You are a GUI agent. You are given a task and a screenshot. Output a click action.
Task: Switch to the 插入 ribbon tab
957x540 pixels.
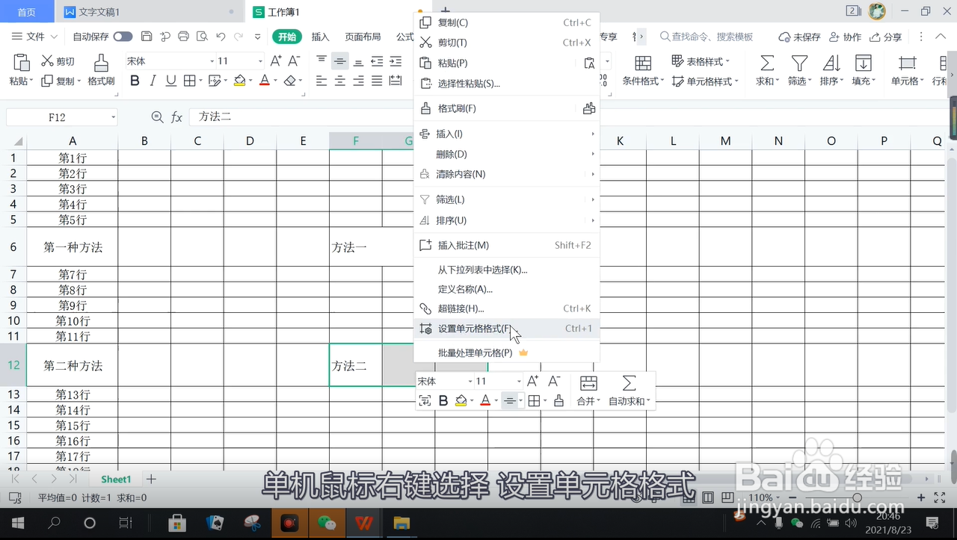coord(320,35)
